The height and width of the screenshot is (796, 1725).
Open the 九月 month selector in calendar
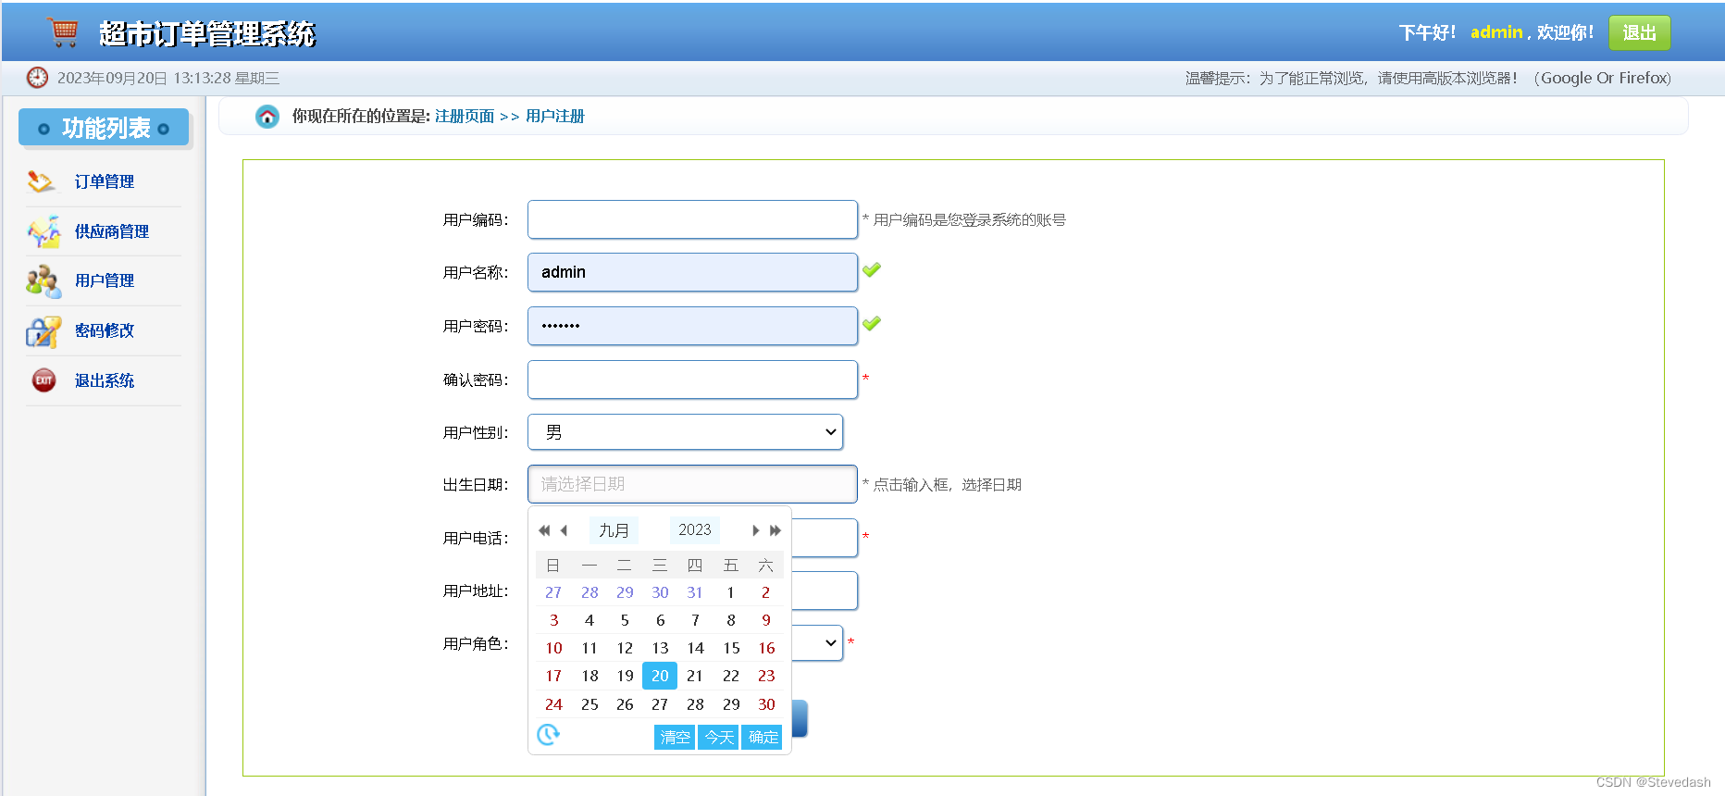(614, 530)
